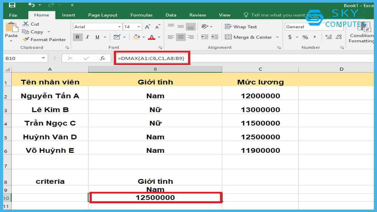Click the Copy button
377x212 pixels.
tap(33, 32)
